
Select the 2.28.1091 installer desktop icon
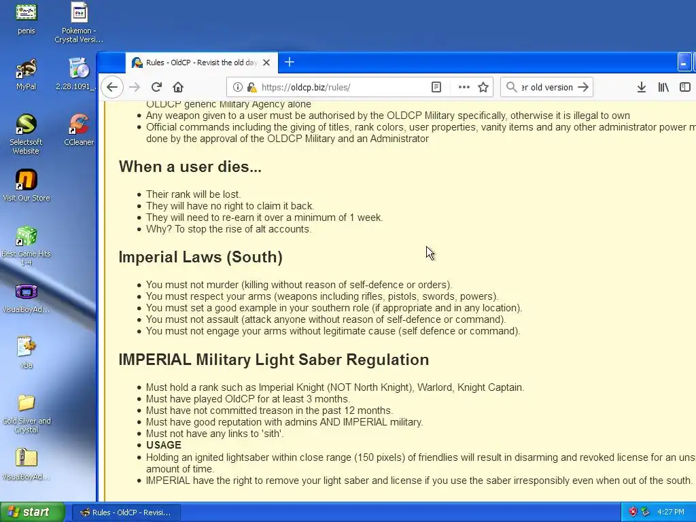77,74
